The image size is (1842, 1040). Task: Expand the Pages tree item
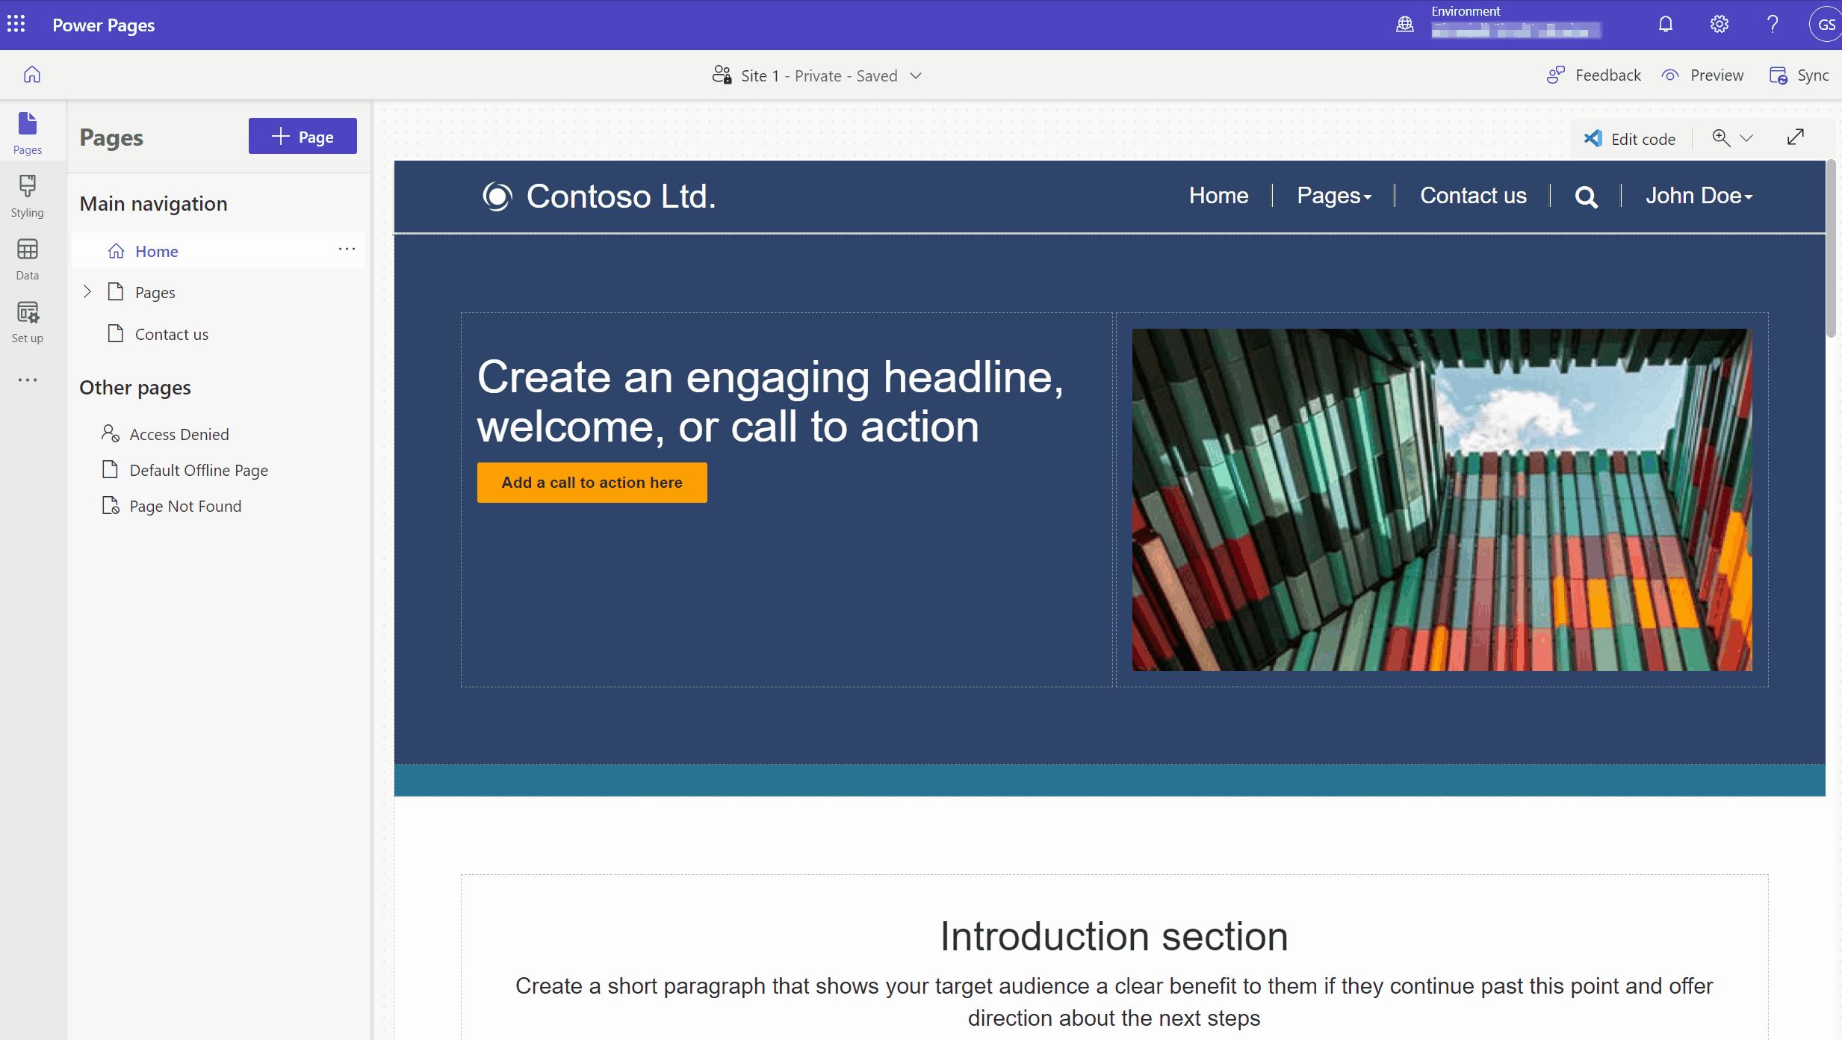[87, 292]
